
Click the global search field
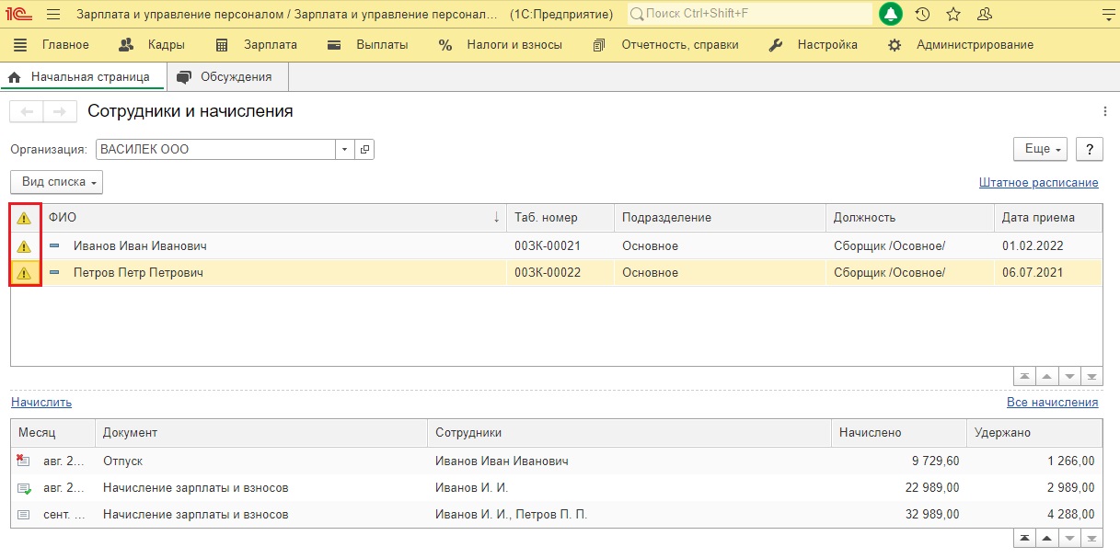point(750,15)
